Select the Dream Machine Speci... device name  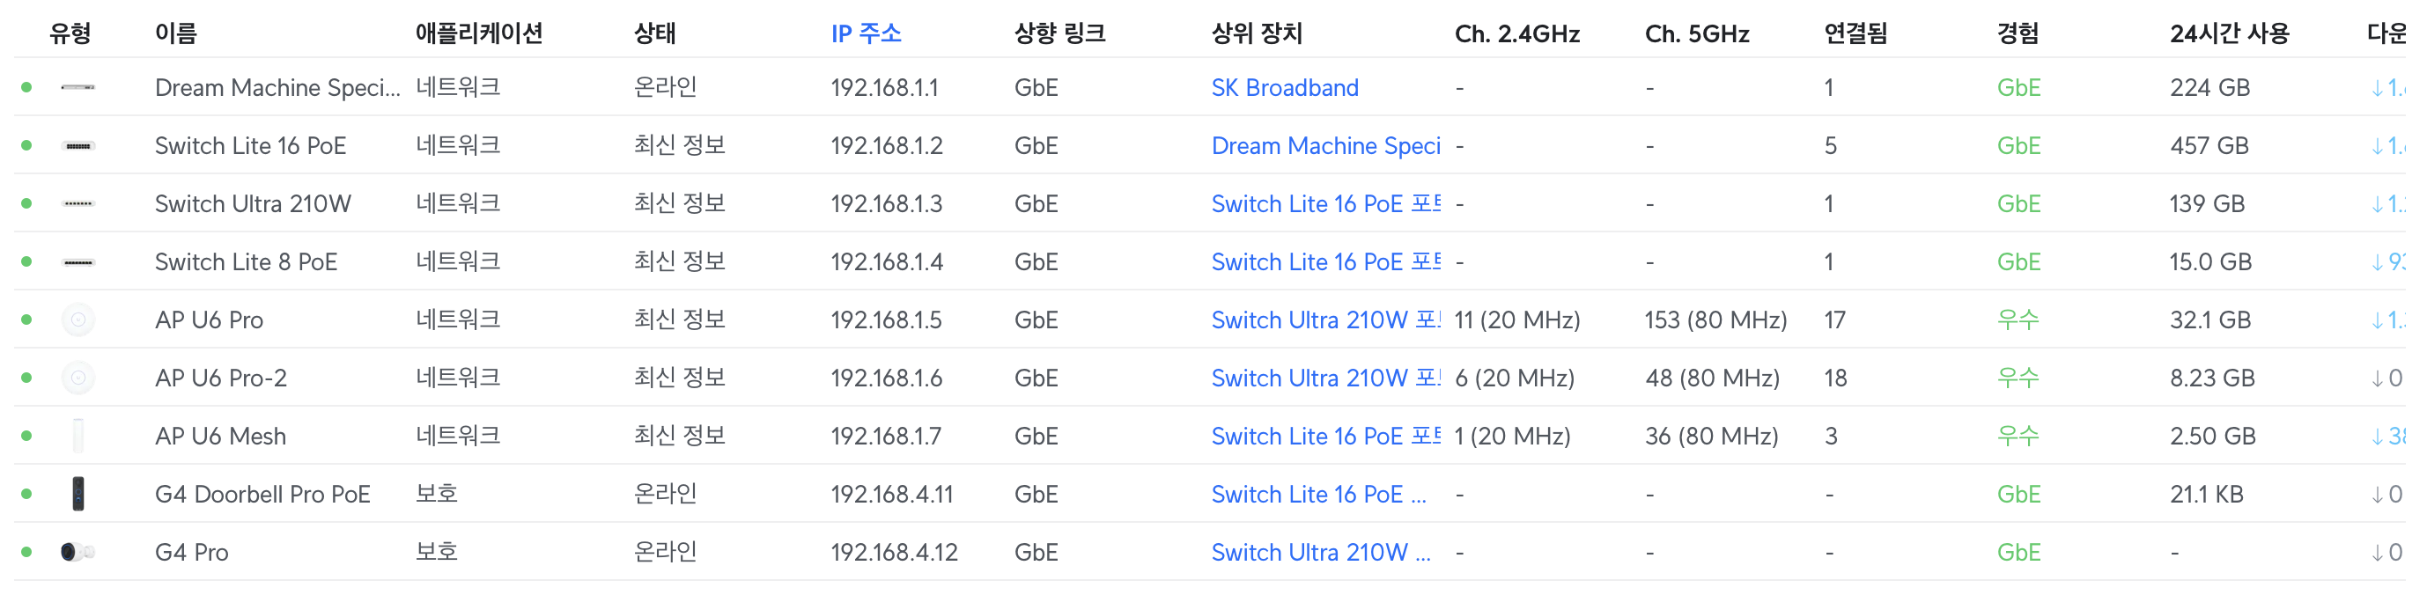(277, 87)
